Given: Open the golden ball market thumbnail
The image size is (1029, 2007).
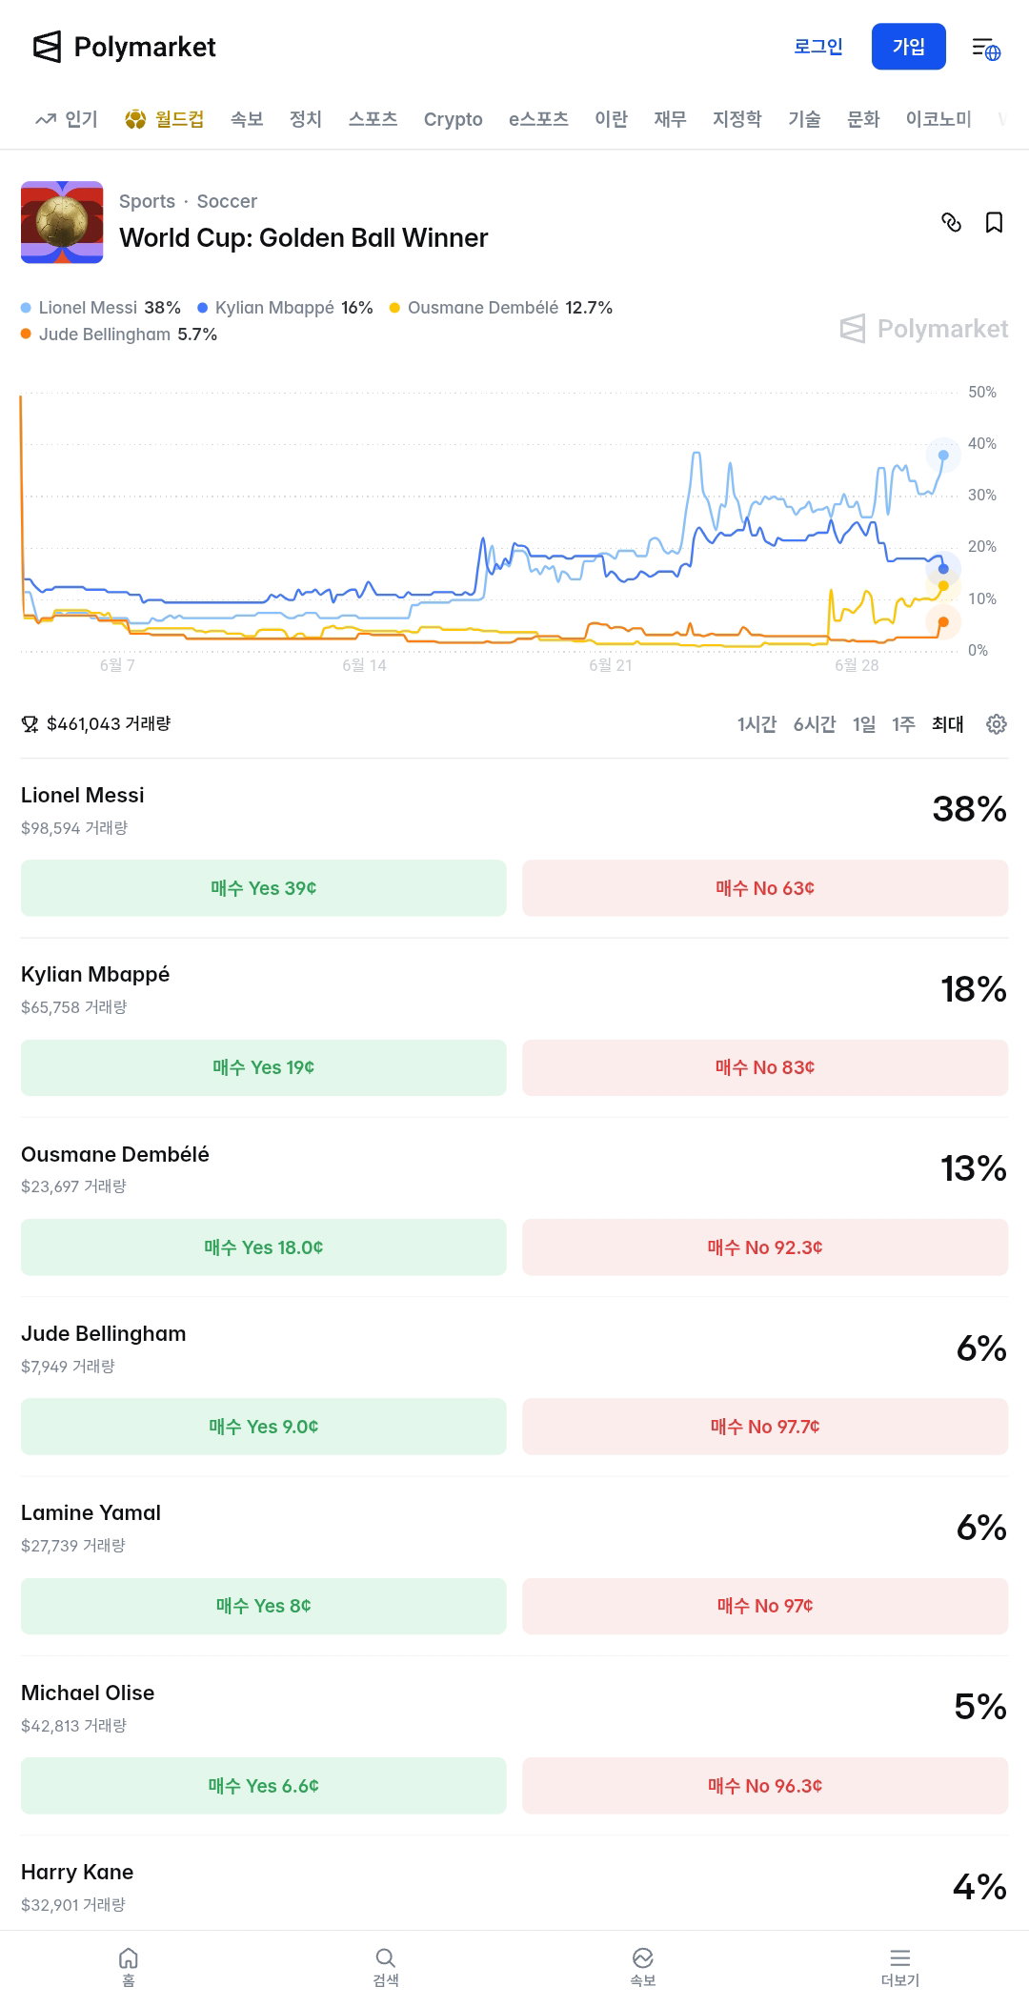Looking at the screenshot, I should 62,222.
